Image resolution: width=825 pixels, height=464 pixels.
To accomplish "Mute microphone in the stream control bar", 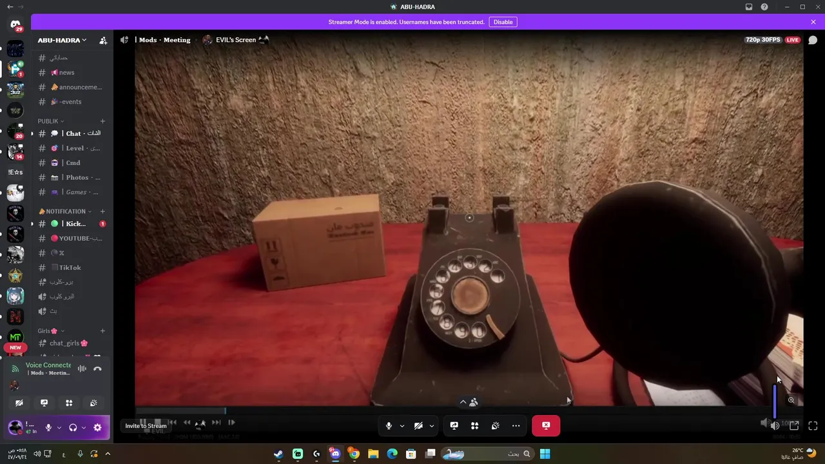I will [389, 426].
